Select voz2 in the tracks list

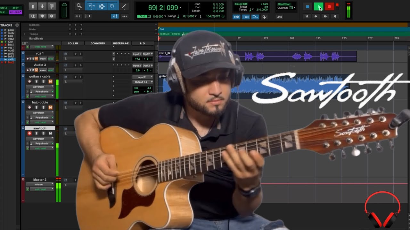pos(11,39)
